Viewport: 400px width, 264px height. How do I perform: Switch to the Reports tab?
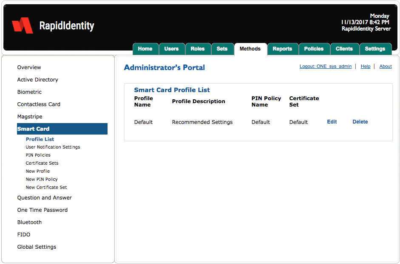coord(282,49)
